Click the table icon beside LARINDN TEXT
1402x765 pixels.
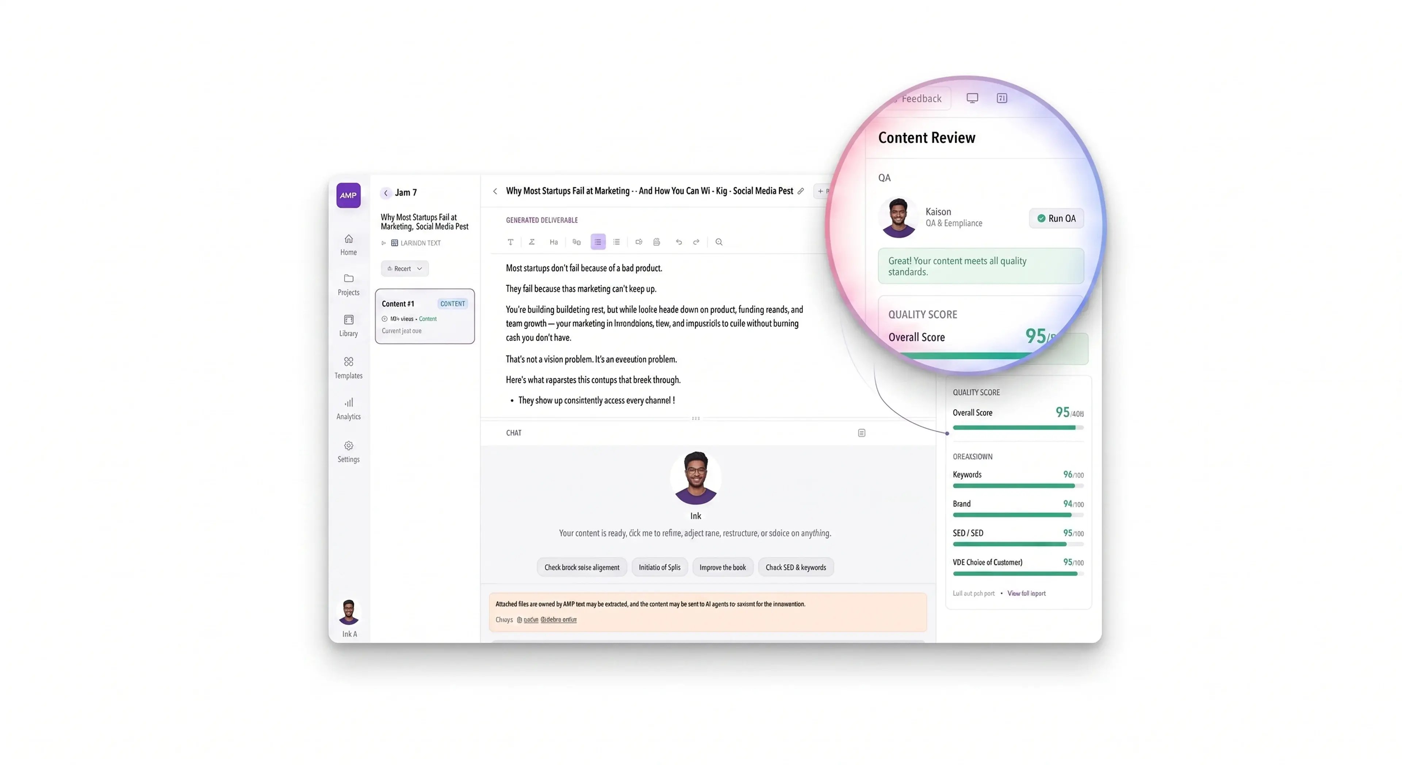395,243
